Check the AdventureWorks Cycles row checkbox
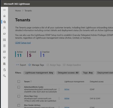113x108 pixels. point(19,87)
